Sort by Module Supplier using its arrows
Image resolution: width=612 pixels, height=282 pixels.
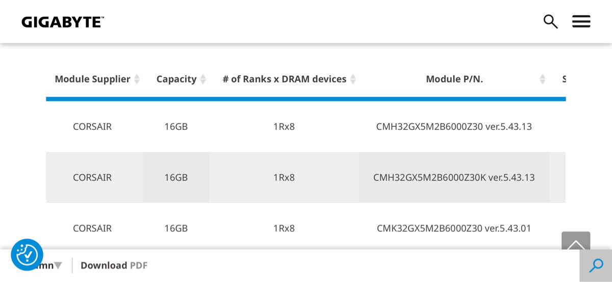click(x=137, y=79)
